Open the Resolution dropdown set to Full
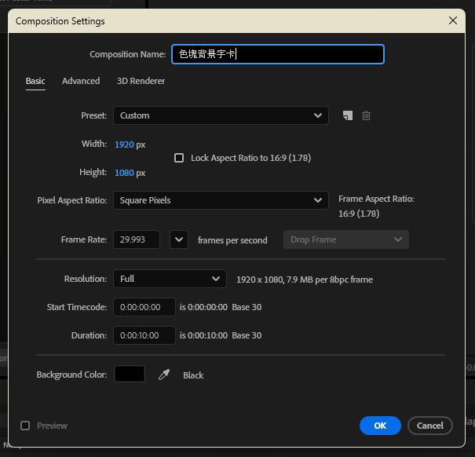The image size is (475, 457). tap(170, 279)
